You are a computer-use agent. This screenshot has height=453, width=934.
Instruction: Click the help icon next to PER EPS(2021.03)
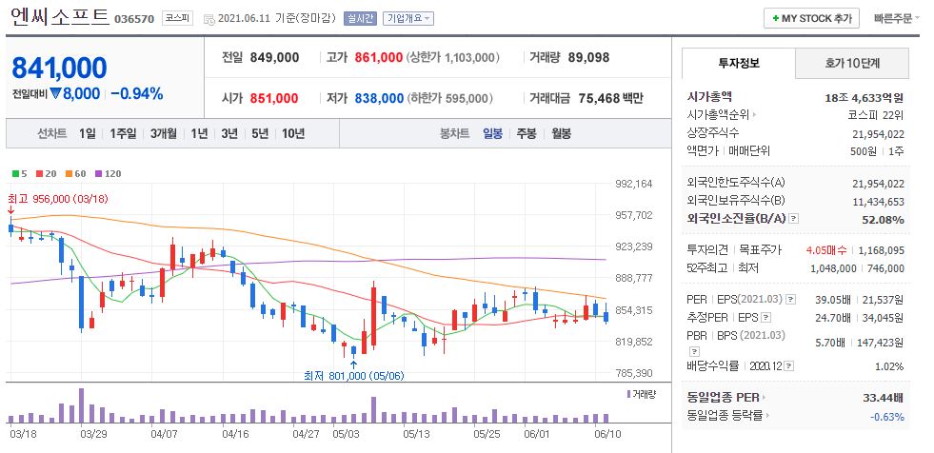(x=790, y=299)
